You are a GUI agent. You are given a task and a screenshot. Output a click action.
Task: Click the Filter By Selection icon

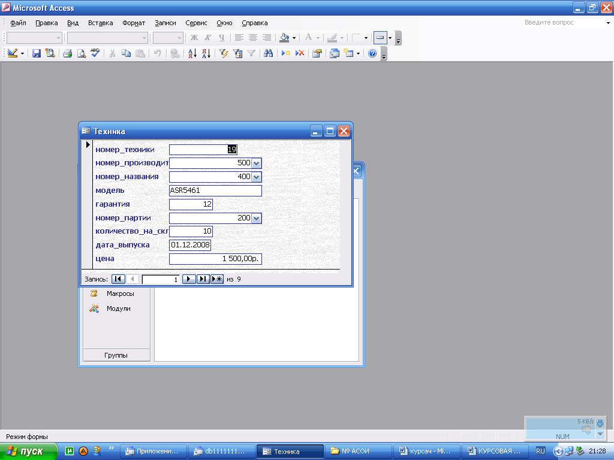click(224, 53)
